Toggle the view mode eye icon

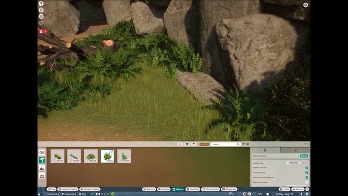244,194
